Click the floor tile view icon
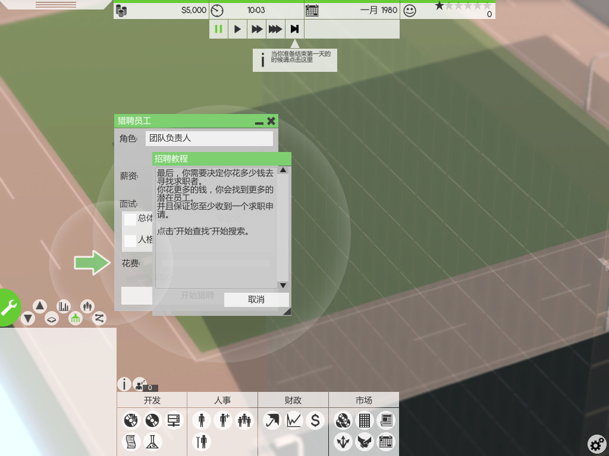Viewport: 609px width, 456px height. click(51, 319)
